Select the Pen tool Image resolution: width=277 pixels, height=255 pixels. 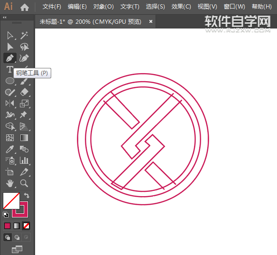coord(10,58)
